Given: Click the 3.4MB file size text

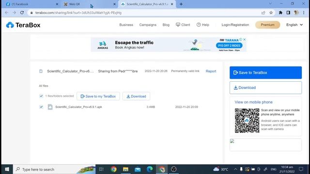Looking at the screenshot, I should [151, 107].
